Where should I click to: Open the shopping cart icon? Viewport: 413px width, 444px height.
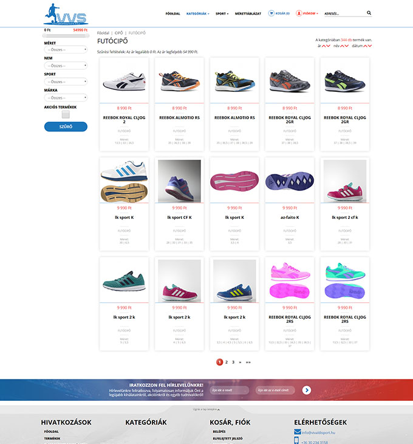(271, 13)
